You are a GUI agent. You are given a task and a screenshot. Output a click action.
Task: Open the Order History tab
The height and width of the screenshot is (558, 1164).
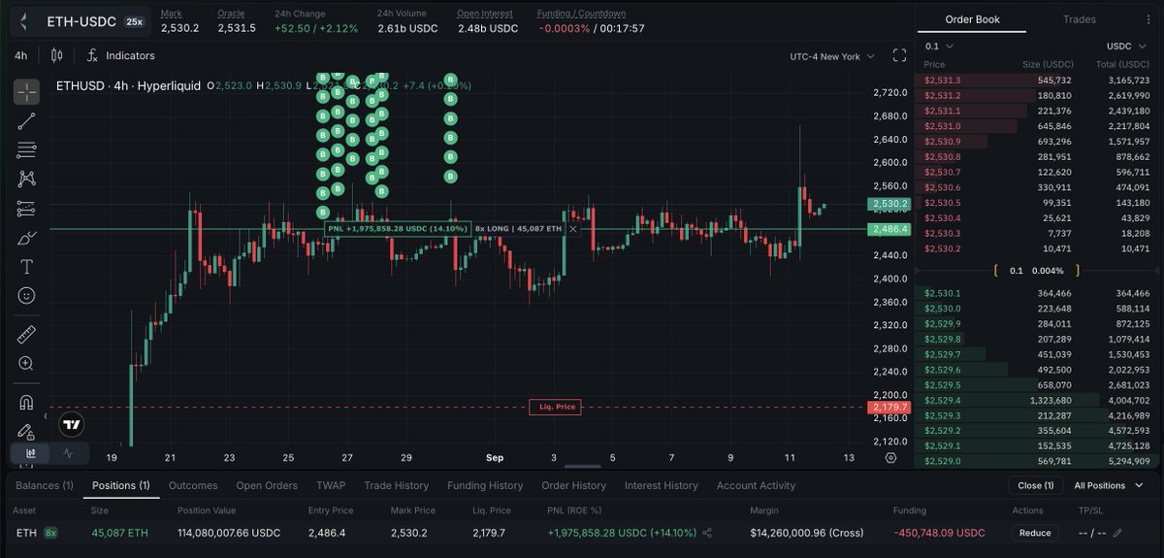[x=573, y=485]
